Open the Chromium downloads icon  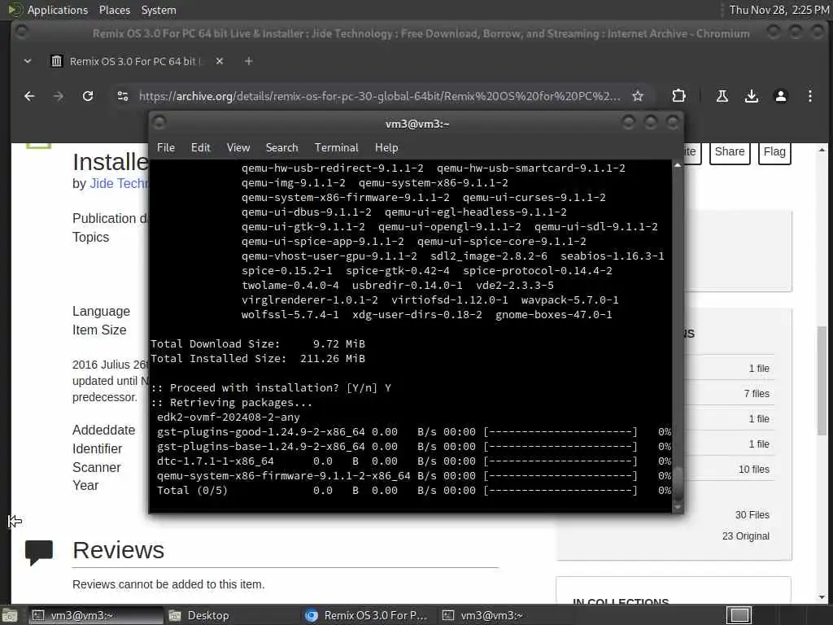(x=751, y=96)
